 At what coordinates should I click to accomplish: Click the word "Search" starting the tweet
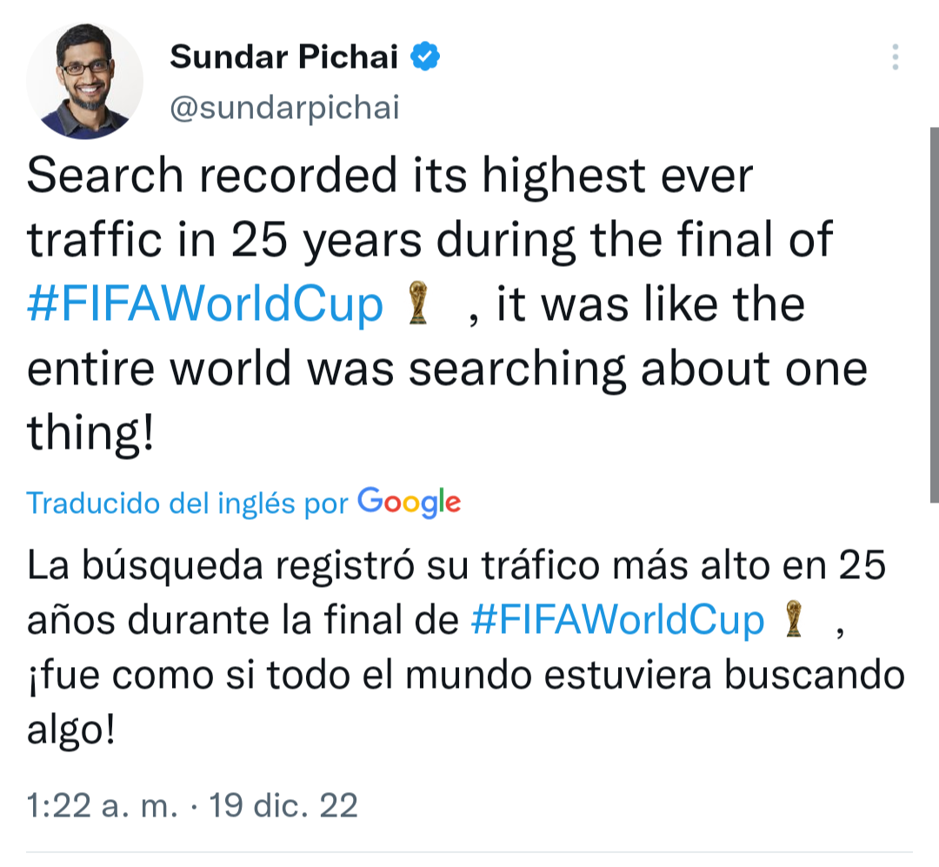coord(106,176)
